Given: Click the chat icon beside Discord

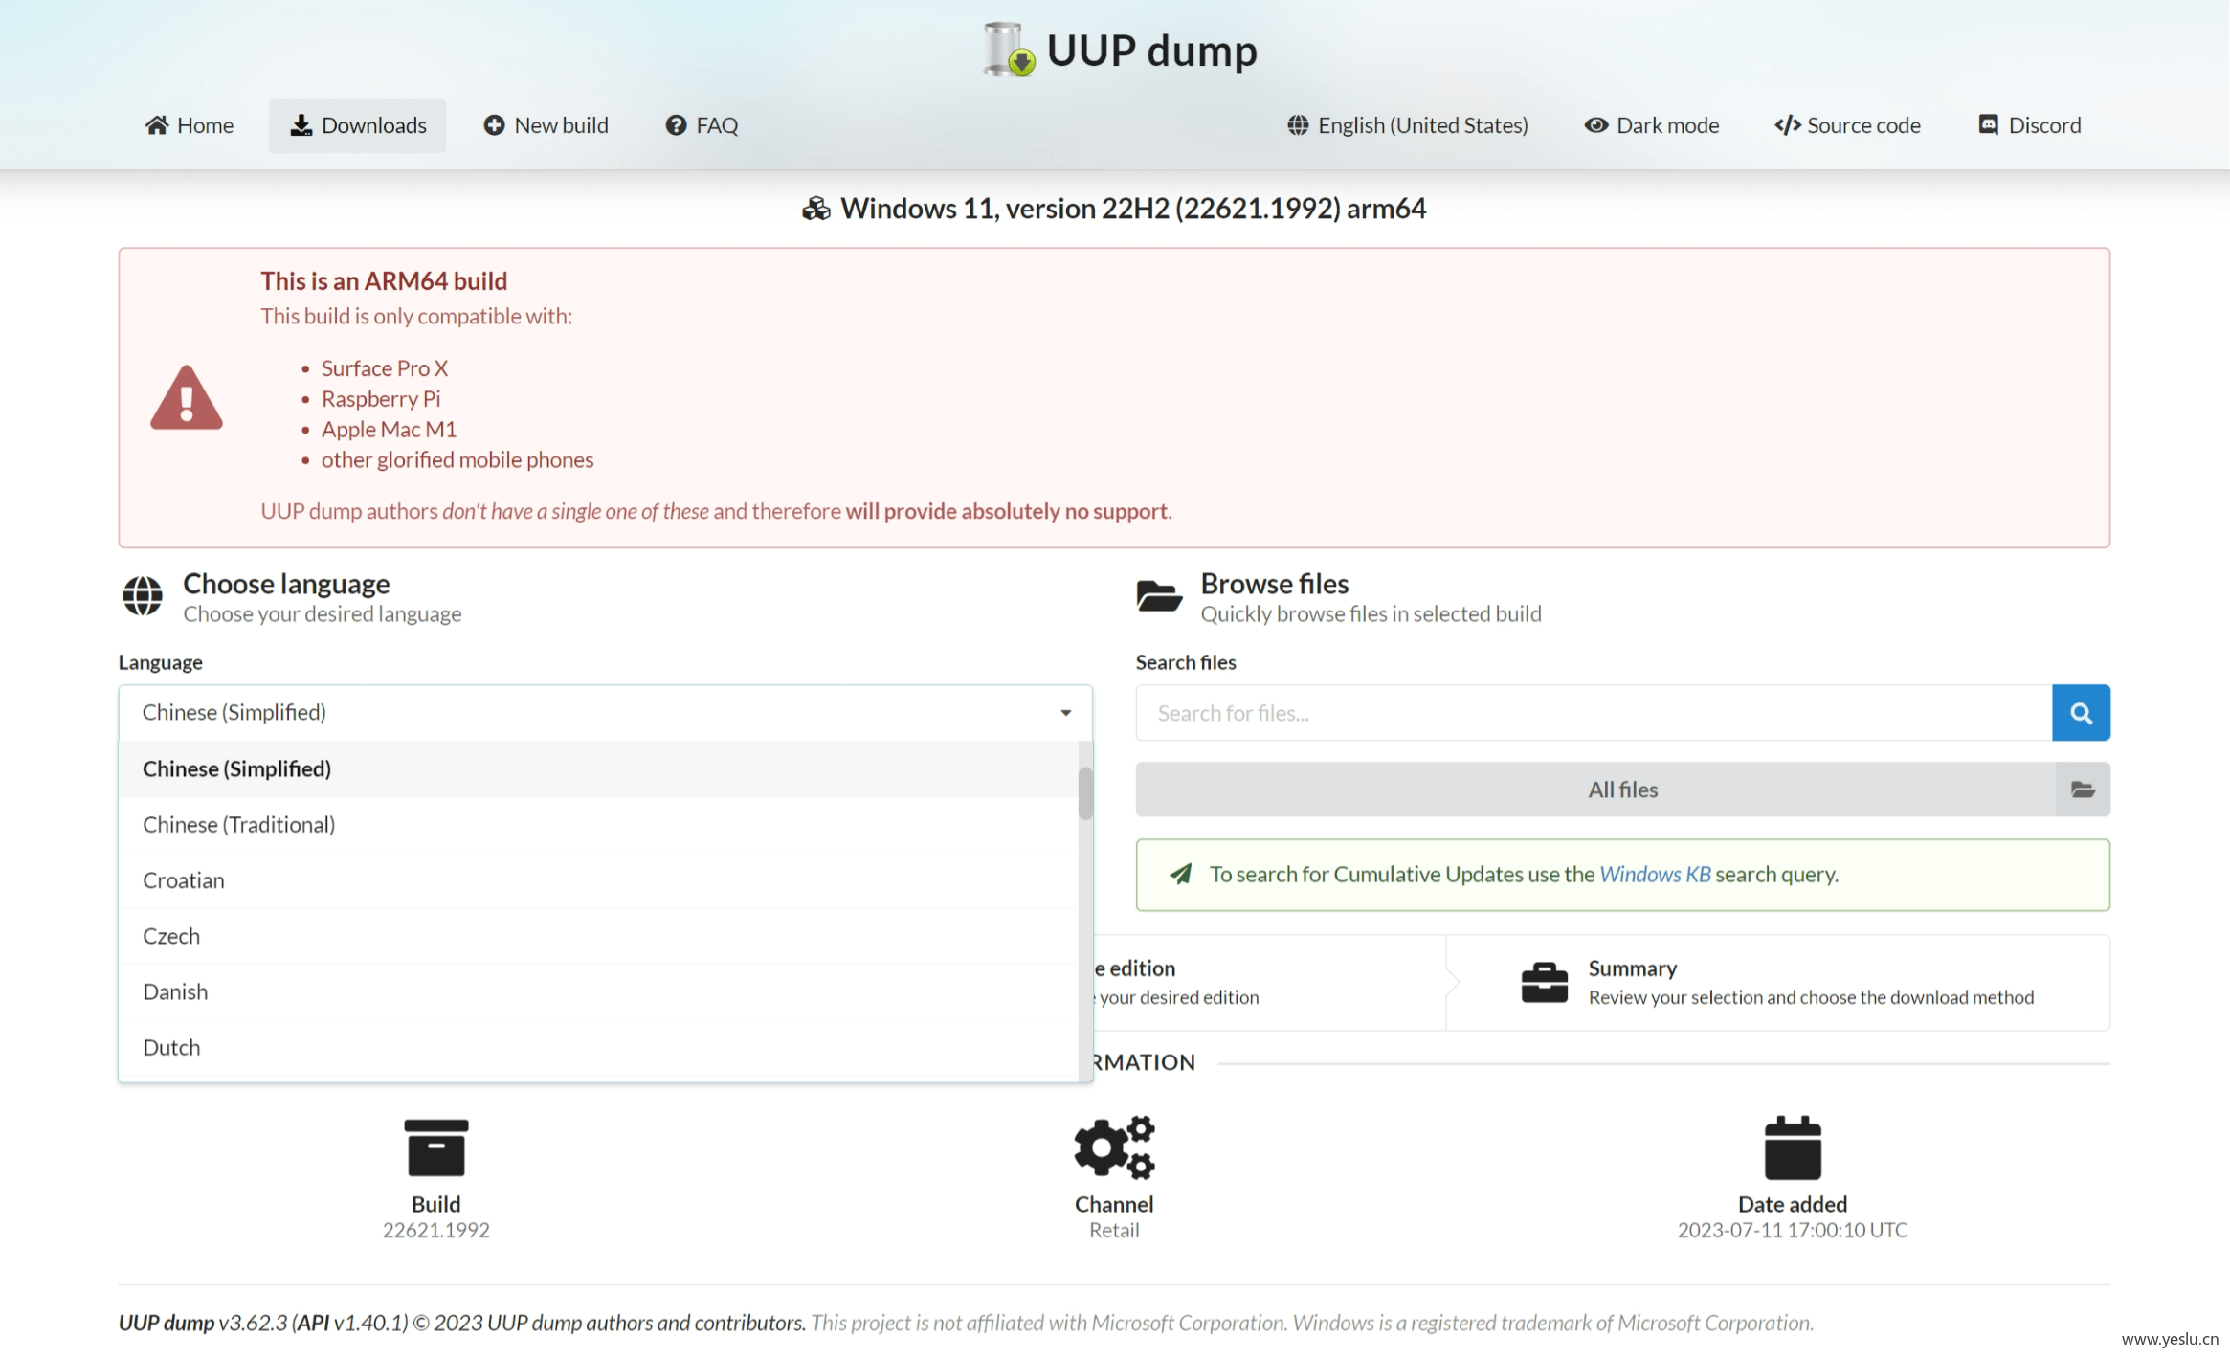Looking at the screenshot, I should coord(1989,125).
